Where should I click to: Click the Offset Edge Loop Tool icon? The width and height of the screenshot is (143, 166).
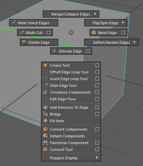point(45,72)
